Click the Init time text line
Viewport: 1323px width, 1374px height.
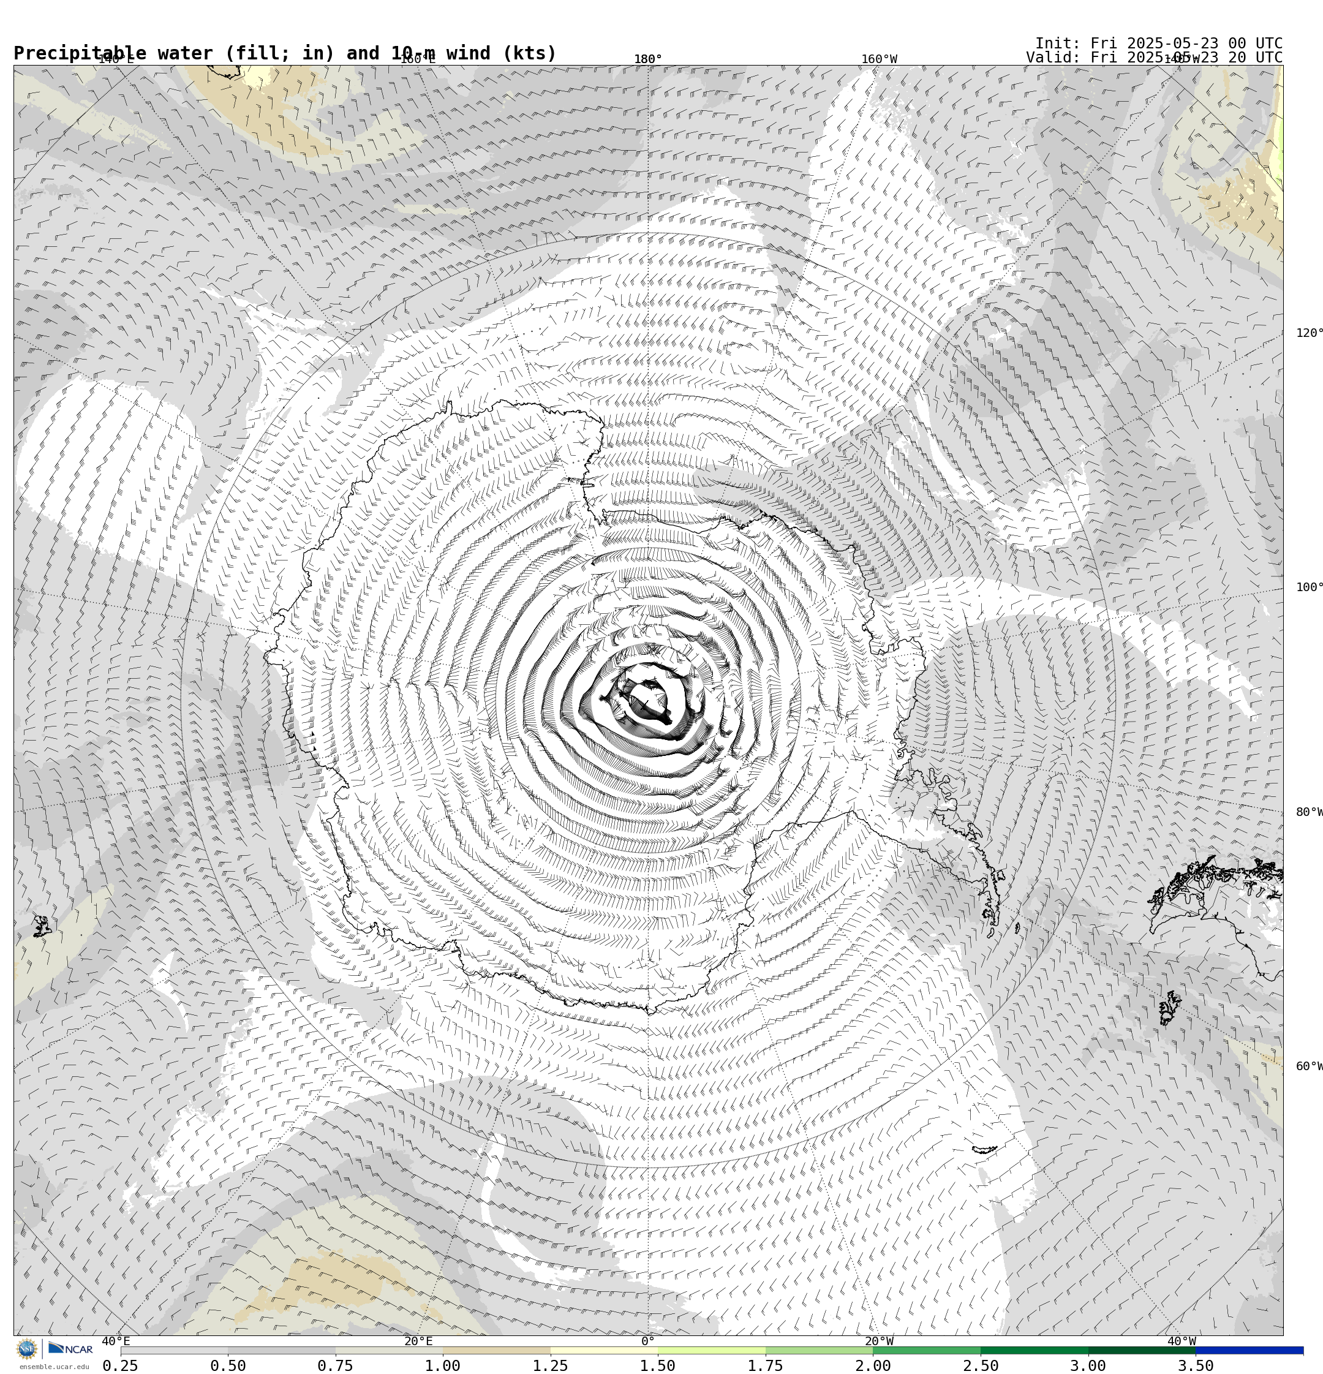pos(1159,43)
